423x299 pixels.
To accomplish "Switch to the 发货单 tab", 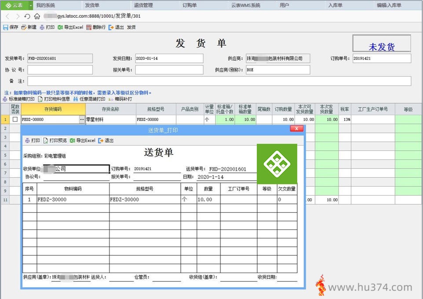I will click(92, 5).
